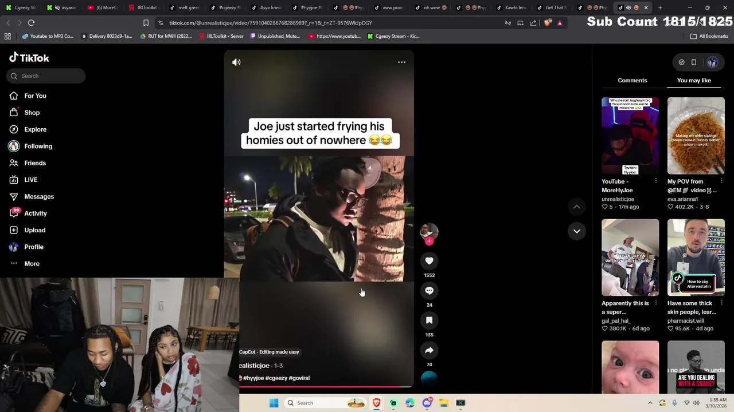Go back in browser history
Screen dimensions: 734x412
(8, 23)
